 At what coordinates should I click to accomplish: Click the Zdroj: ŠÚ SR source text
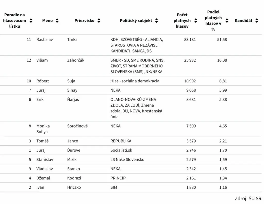(x=248, y=198)
